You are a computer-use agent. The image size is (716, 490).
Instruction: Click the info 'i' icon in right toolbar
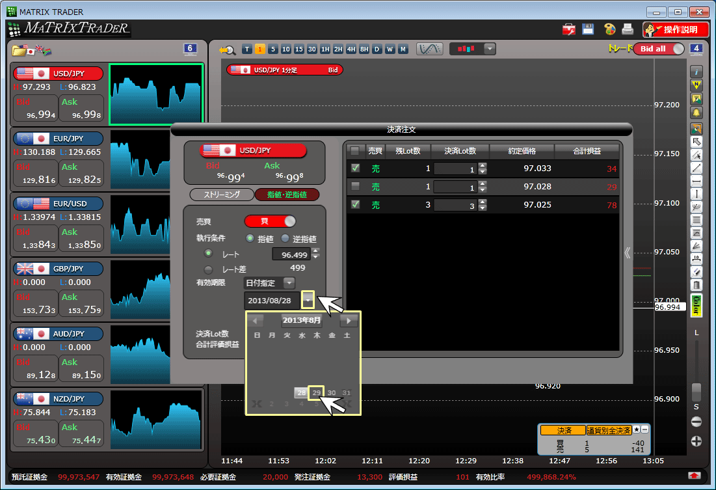coord(696,72)
